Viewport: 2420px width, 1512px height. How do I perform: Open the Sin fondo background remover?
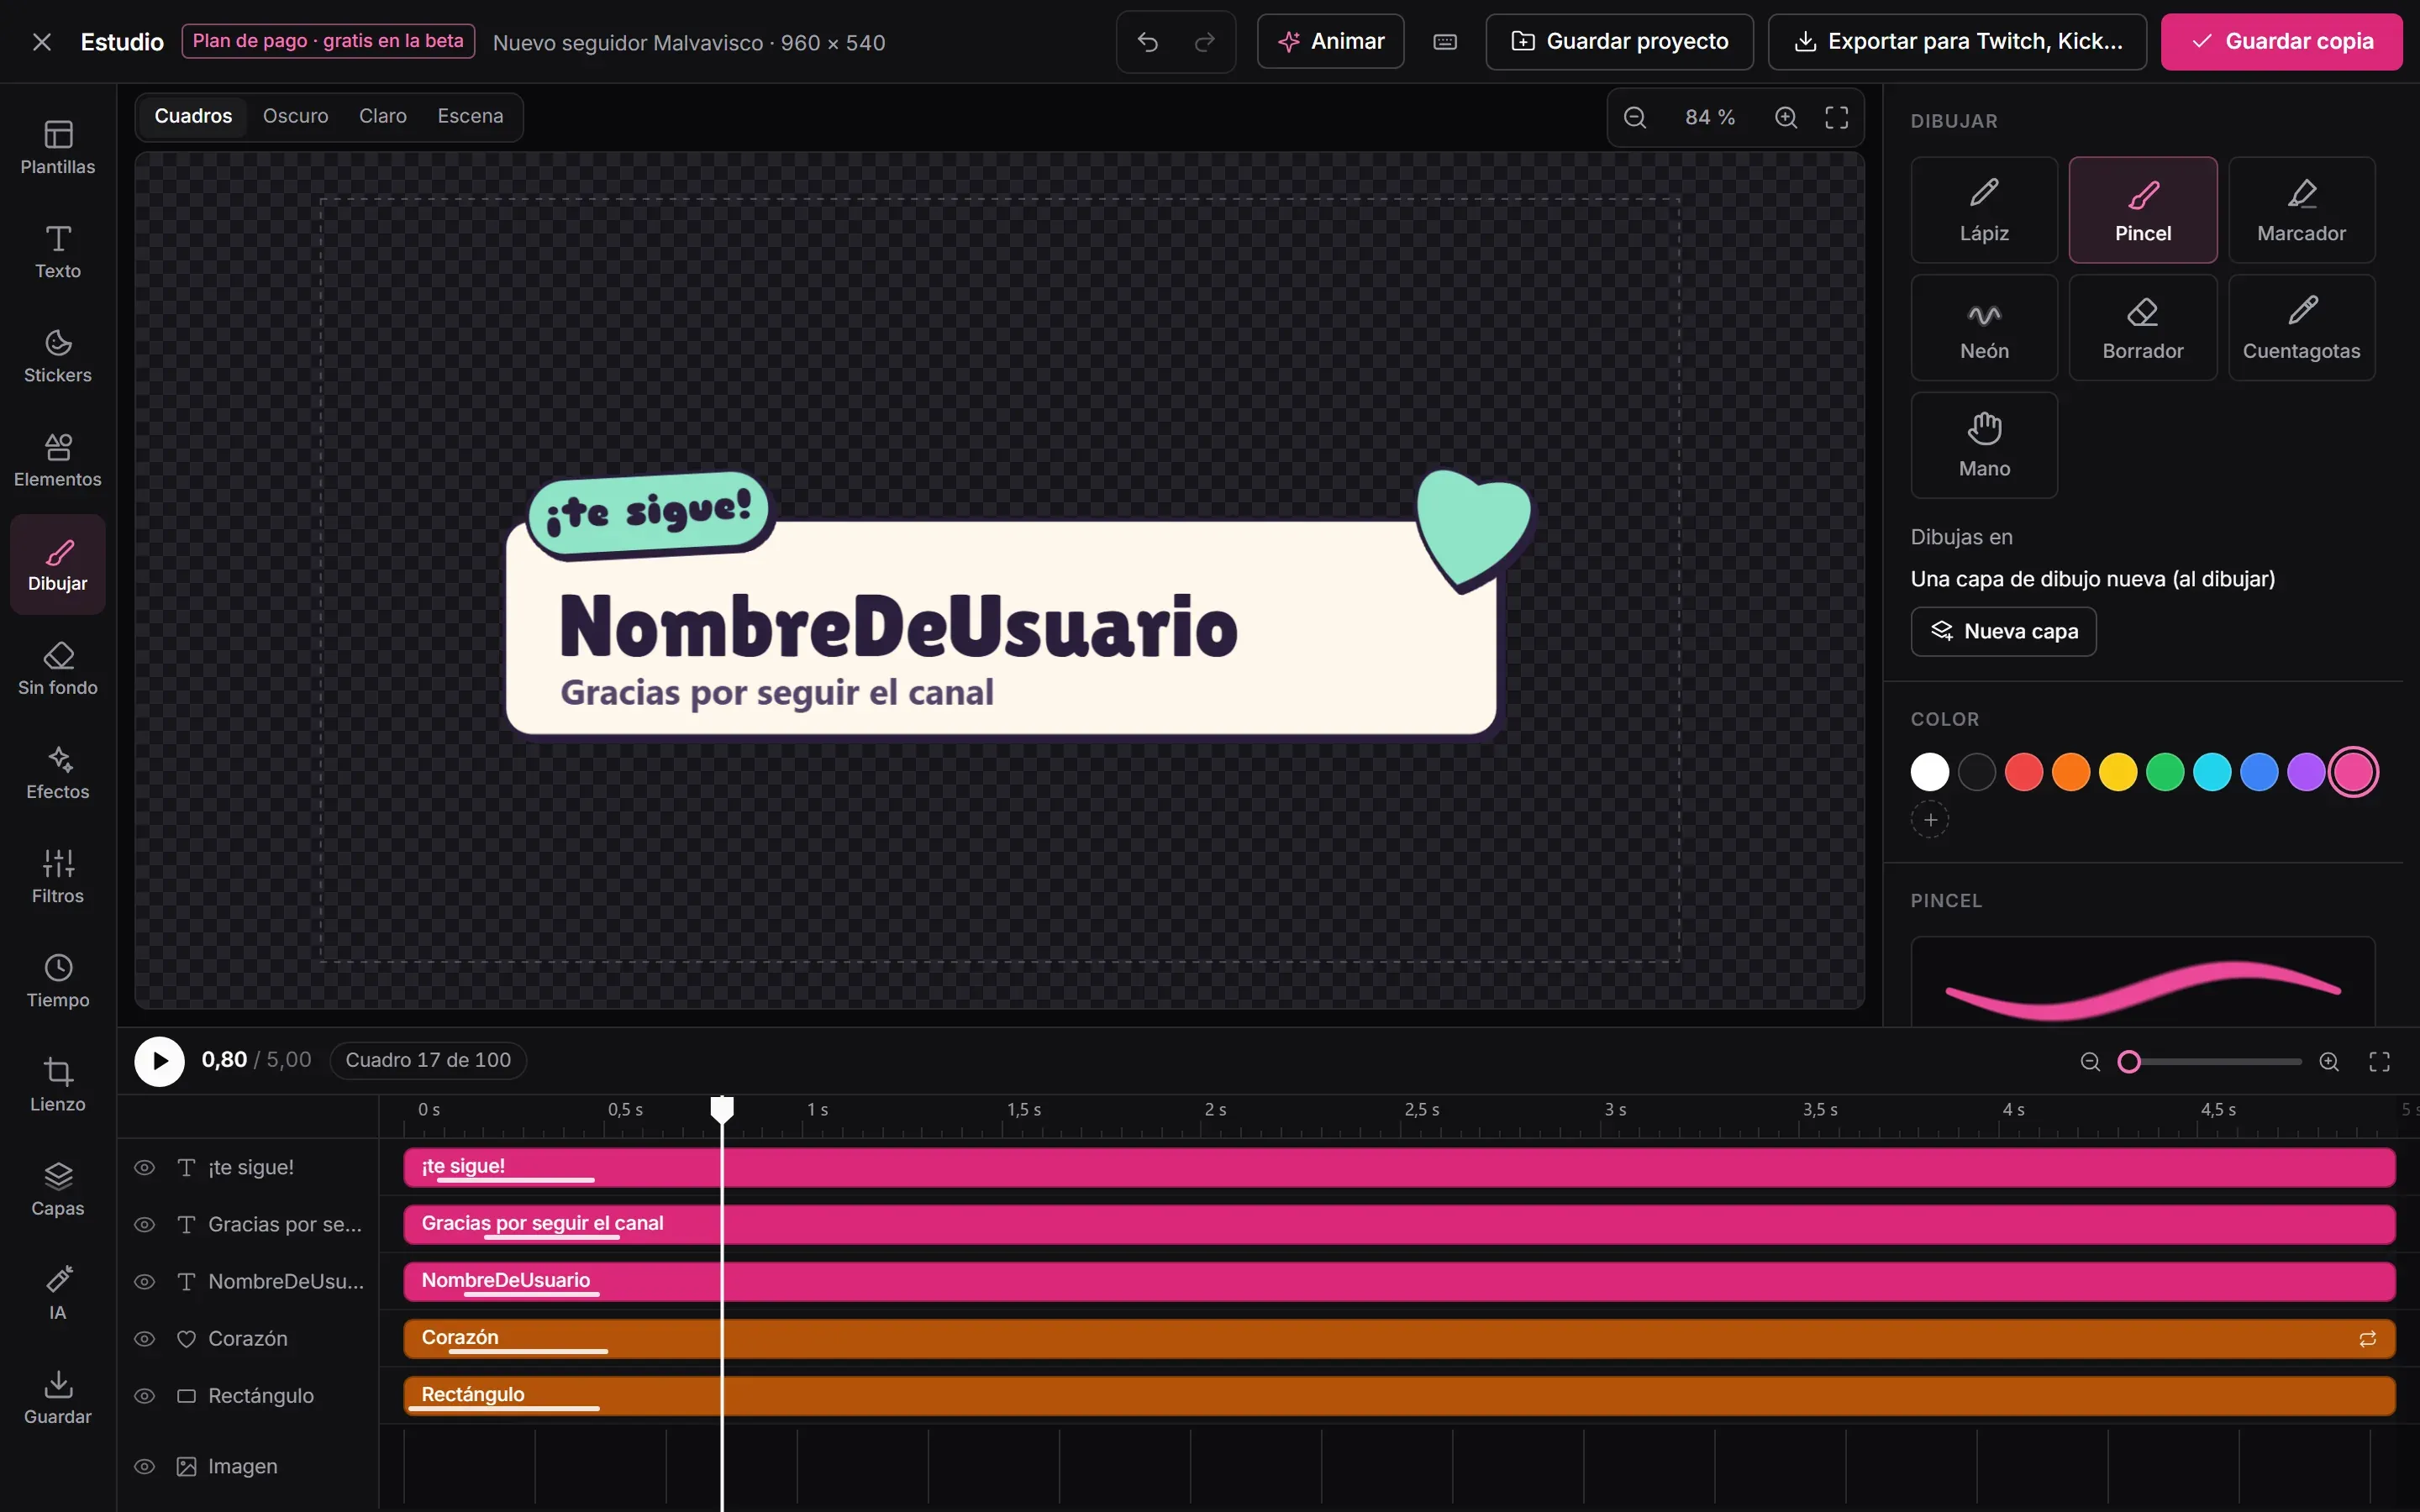58,668
